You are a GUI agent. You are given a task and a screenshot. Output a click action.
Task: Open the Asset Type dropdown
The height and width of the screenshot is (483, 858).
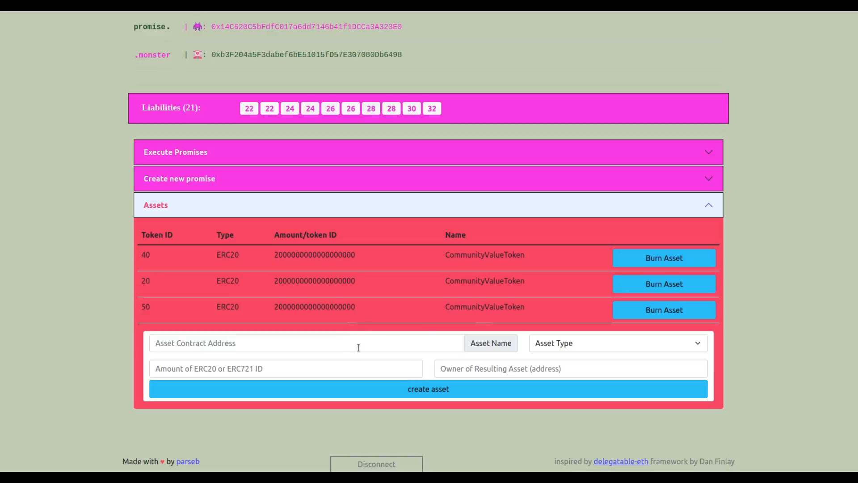618,343
